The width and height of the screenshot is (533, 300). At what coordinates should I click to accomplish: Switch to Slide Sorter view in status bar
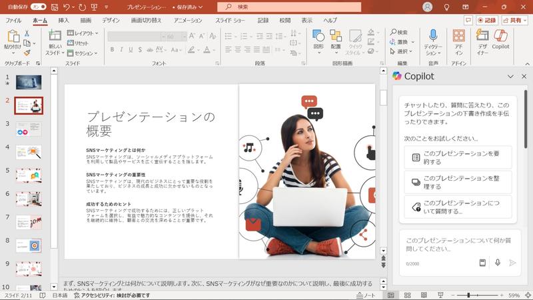(407, 295)
